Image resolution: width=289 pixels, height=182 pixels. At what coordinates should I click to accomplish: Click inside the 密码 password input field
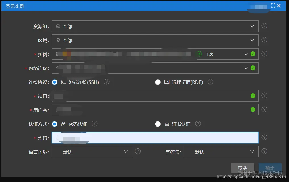(x=155, y=137)
